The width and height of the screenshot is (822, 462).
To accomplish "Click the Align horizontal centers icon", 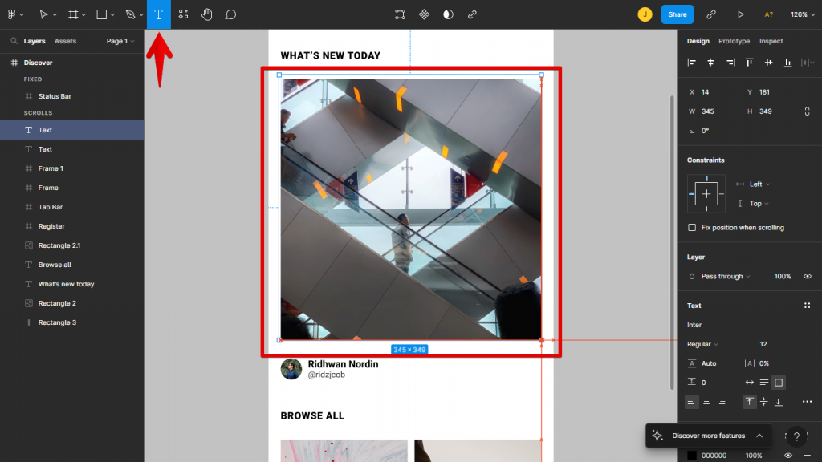I will pos(710,62).
